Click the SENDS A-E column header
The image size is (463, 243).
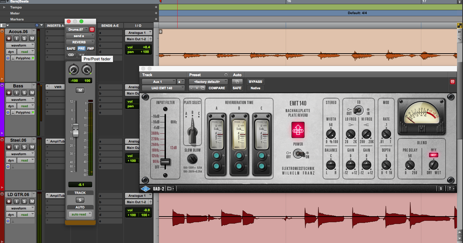[110, 25]
